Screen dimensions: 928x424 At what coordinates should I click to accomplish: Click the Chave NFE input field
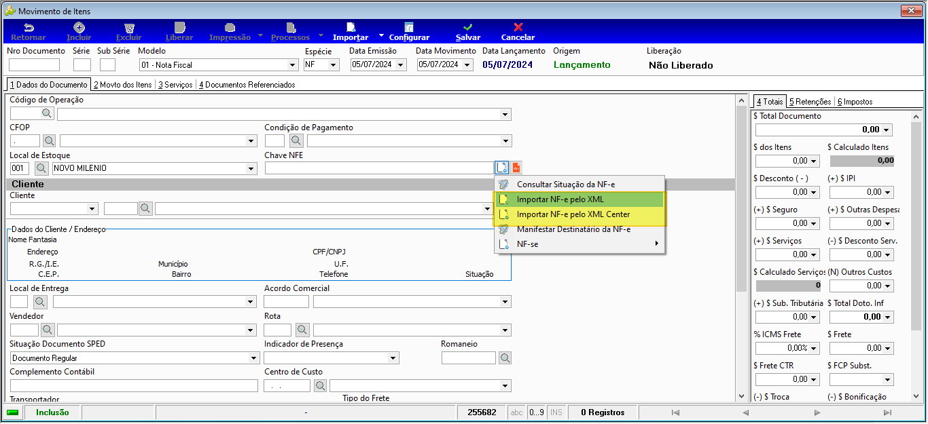tap(379, 168)
